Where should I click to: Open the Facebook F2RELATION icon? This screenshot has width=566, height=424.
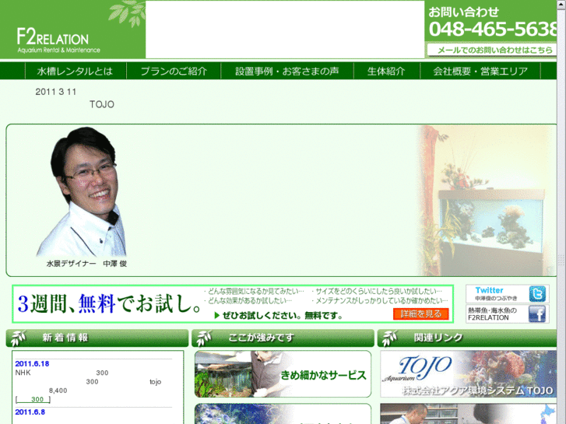coord(537,314)
